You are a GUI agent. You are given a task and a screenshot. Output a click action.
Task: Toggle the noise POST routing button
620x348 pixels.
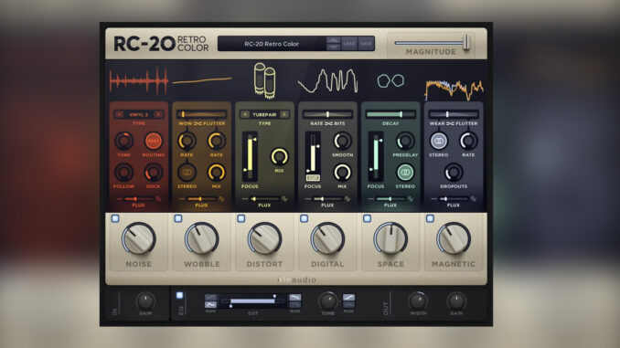(x=154, y=141)
